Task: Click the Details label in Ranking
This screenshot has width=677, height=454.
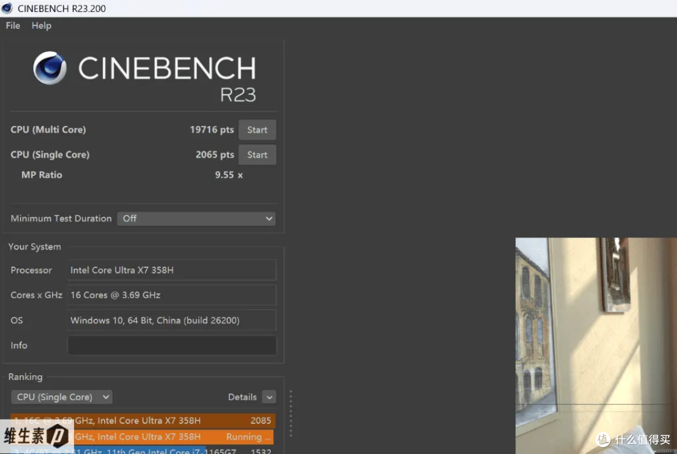Action: pos(242,397)
